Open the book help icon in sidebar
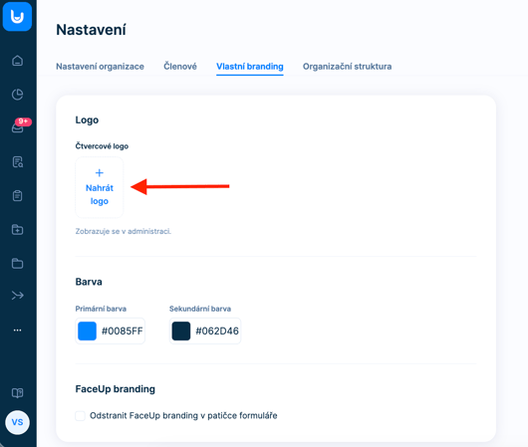The width and height of the screenshot is (528, 447). [x=18, y=393]
